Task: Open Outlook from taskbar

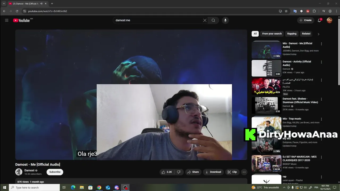Action: (x=108, y=188)
